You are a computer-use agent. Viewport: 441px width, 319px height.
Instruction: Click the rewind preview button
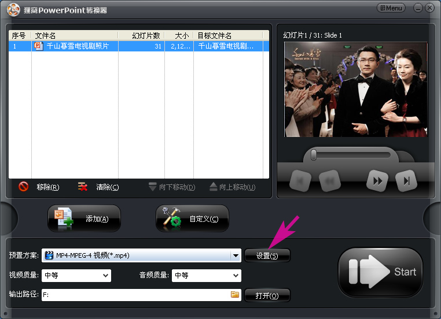pos(330,181)
